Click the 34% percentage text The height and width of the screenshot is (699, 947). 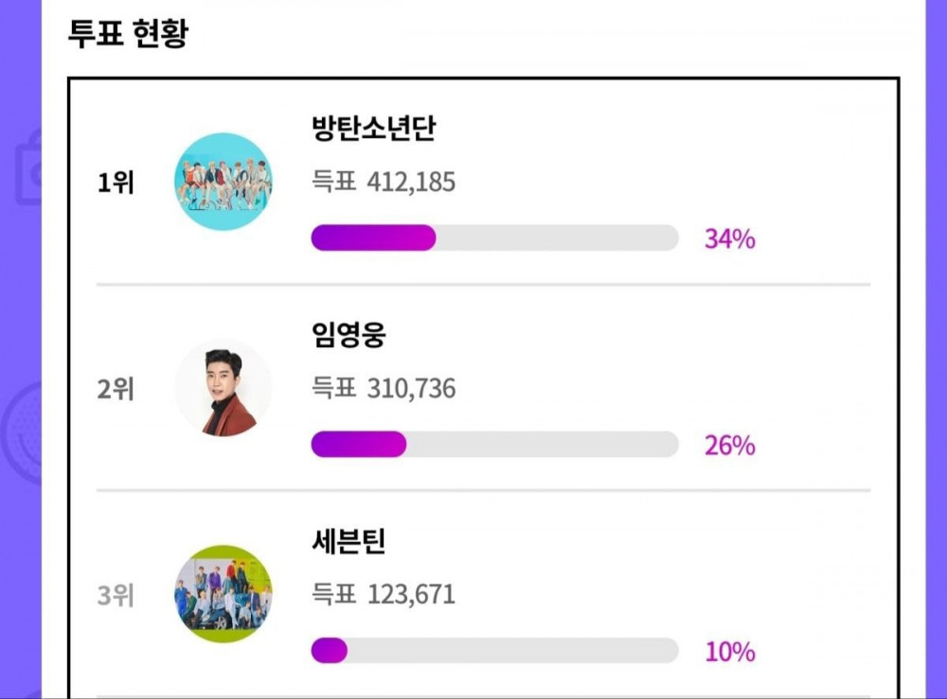[x=729, y=238]
